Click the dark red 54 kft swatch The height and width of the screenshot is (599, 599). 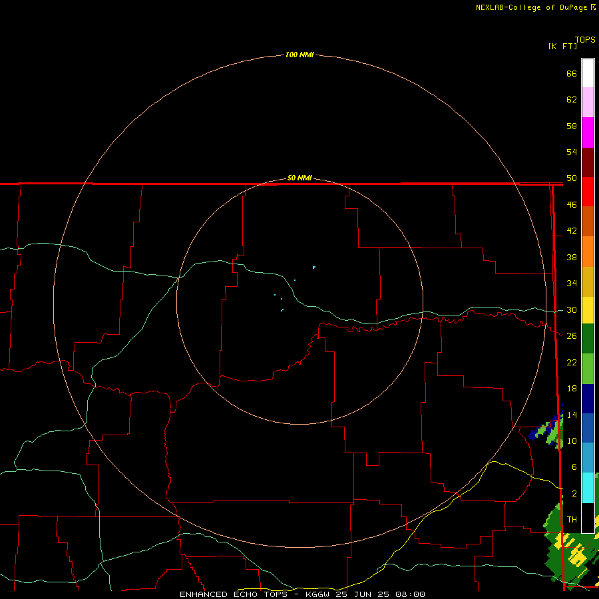[588, 162]
